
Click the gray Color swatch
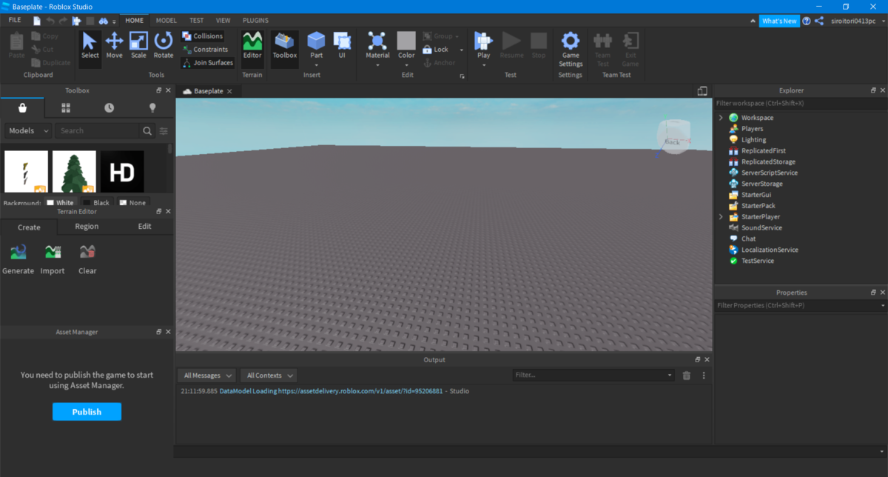coord(406,40)
